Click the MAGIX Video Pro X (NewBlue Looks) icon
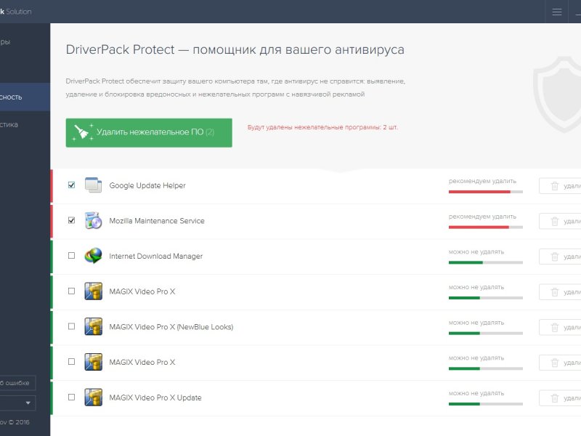This screenshot has height=436, width=581. pyautogui.click(x=94, y=326)
